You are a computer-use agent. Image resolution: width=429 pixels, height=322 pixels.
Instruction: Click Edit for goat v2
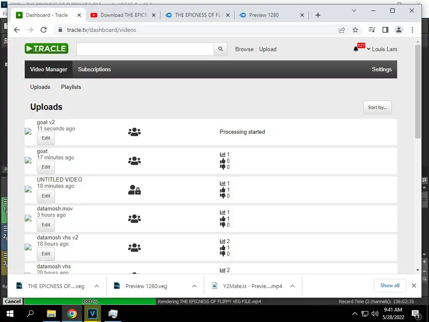pyautogui.click(x=46, y=138)
